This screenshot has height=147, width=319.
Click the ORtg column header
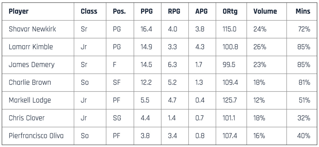click(230, 11)
